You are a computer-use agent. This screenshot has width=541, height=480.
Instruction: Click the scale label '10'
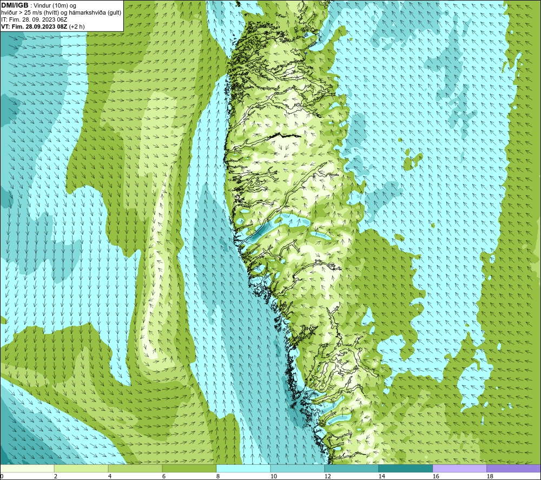point(273,477)
